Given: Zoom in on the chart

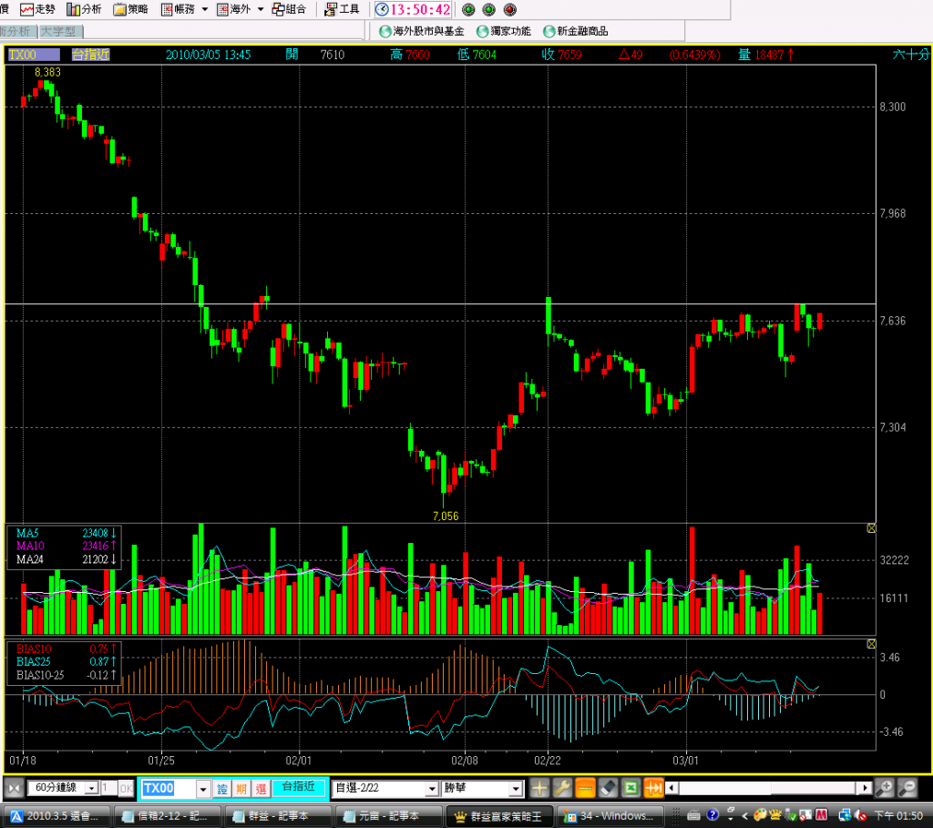Looking at the screenshot, I should (x=885, y=789).
